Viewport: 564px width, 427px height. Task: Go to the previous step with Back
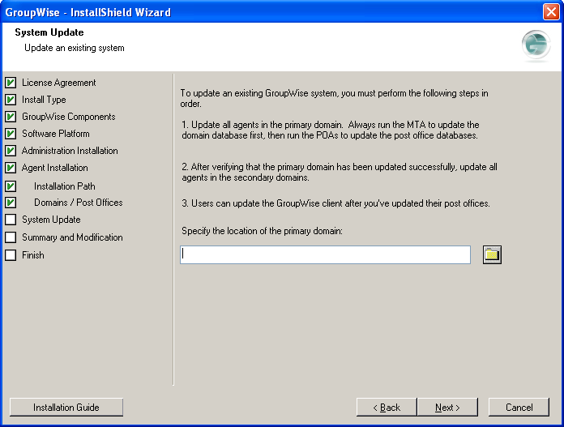coord(387,408)
